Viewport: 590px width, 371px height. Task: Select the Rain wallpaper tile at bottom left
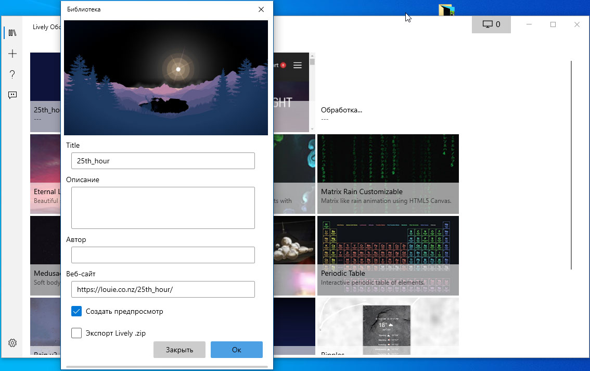click(45, 326)
